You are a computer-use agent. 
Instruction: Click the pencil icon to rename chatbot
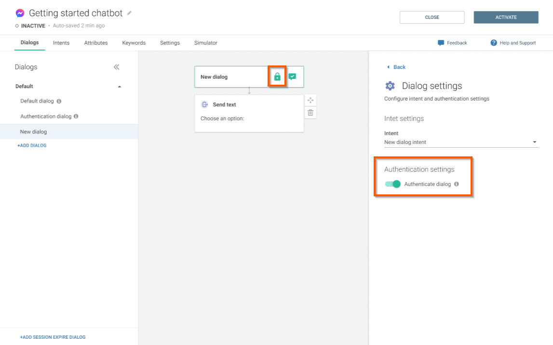129,13
